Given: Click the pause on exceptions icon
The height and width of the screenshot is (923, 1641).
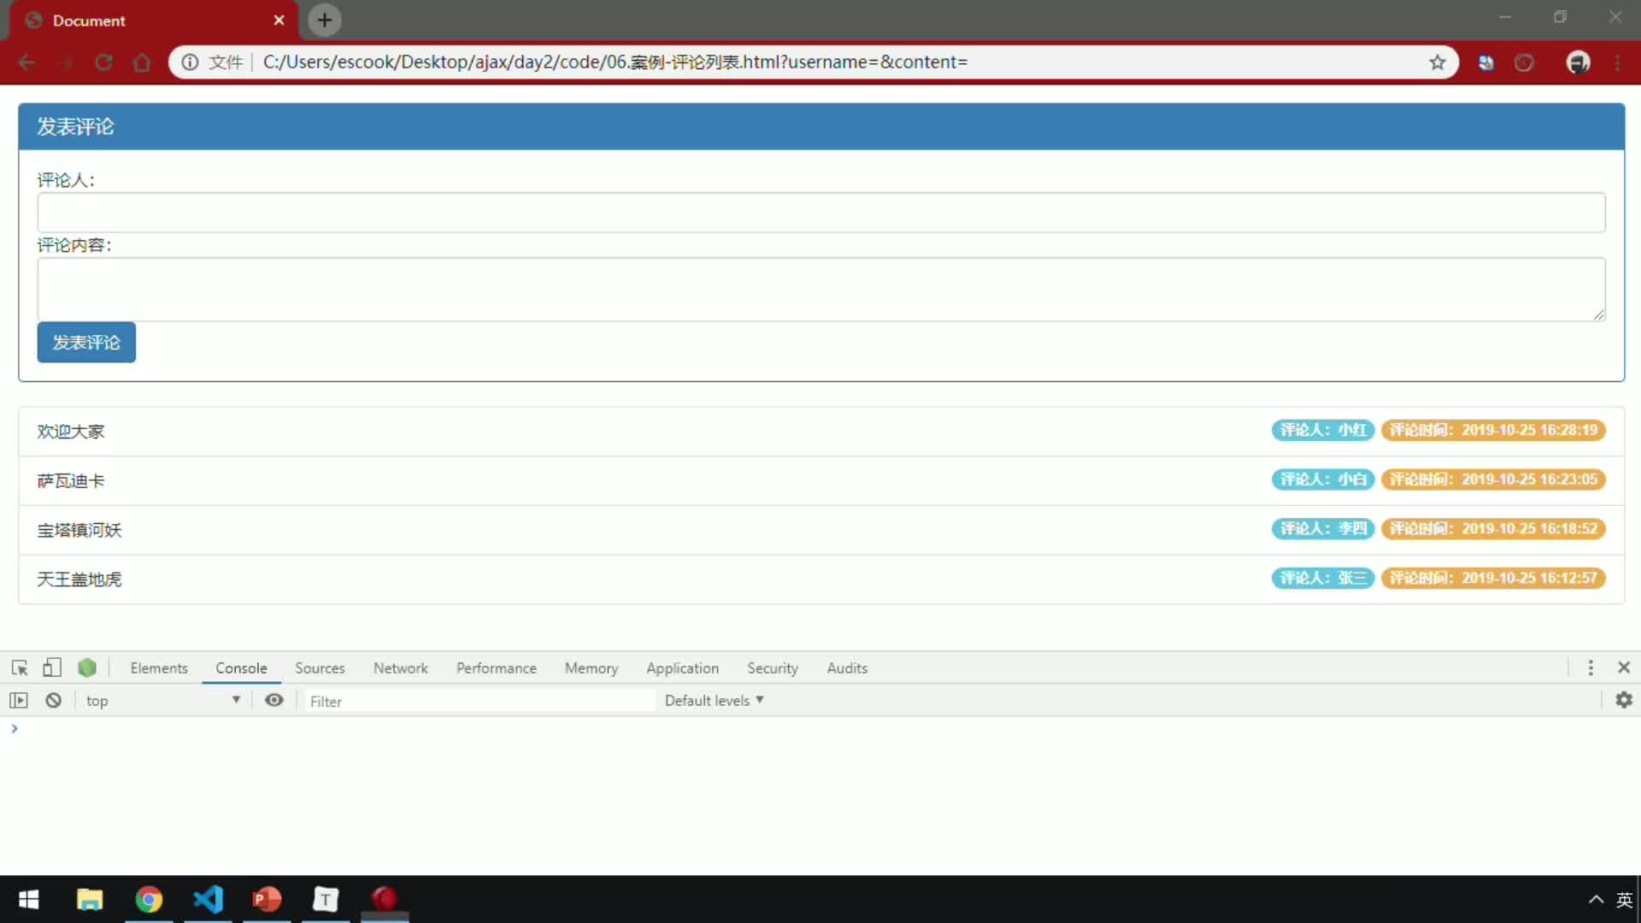Looking at the screenshot, I should tap(52, 701).
